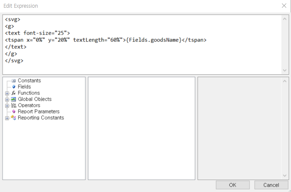Confirm with the OK button

[232, 185]
